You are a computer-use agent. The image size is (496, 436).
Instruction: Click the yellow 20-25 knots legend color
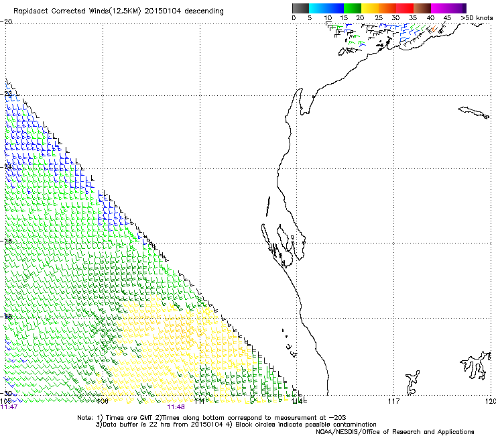coord(370,8)
